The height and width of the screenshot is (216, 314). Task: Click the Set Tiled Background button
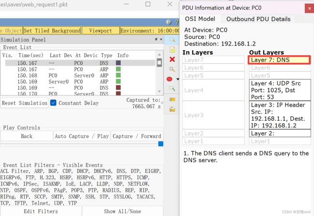pos(52,31)
